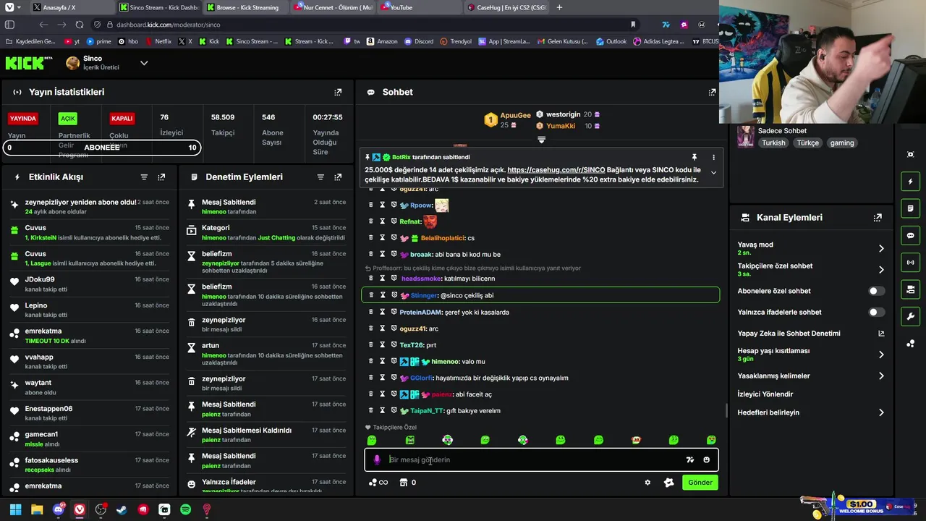Viewport: 926px width, 521px height.
Task: Expand Hedefleri belirleyin settings
Action: 881,412
